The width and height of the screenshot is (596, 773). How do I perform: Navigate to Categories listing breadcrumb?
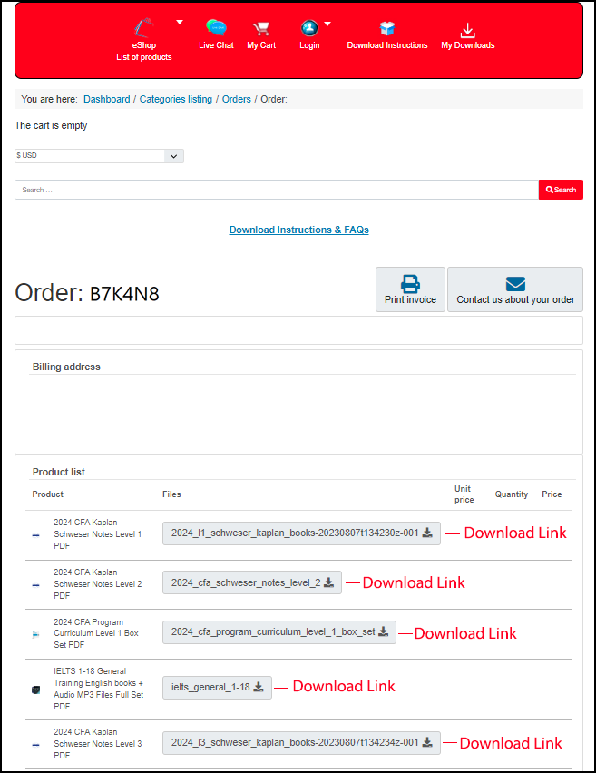click(x=176, y=99)
